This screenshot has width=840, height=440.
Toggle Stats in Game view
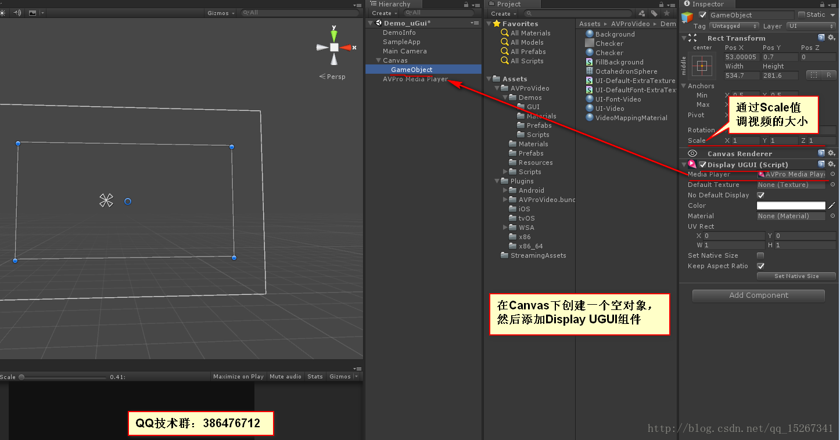[315, 377]
